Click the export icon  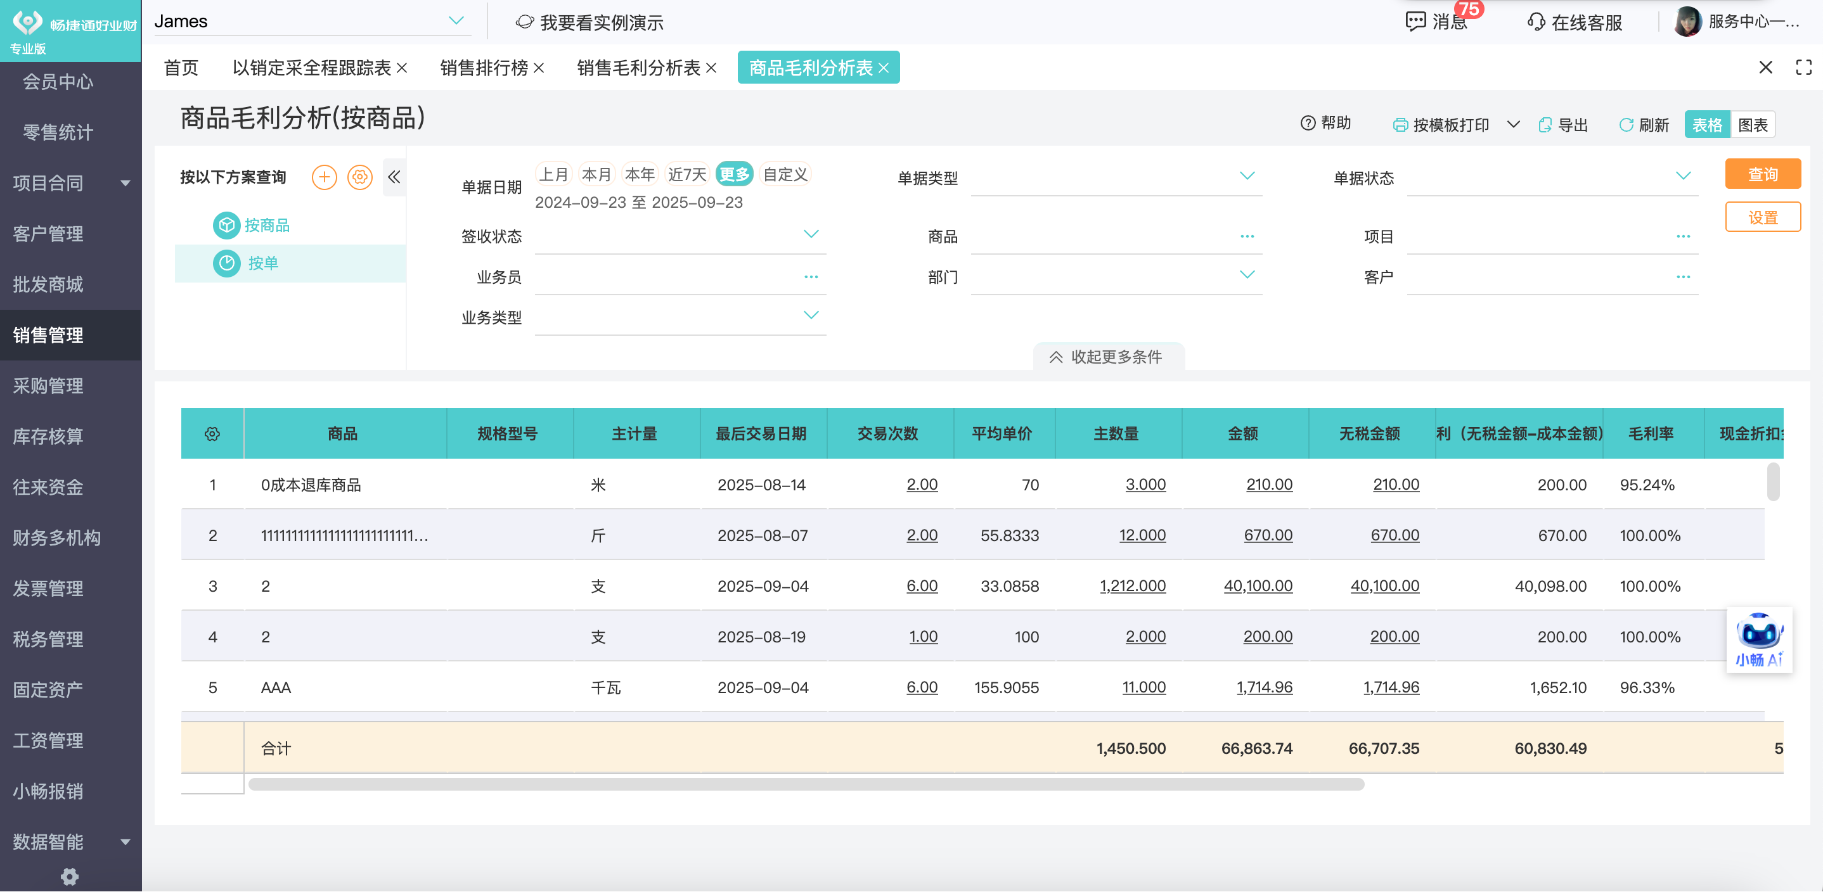tap(1545, 125)
